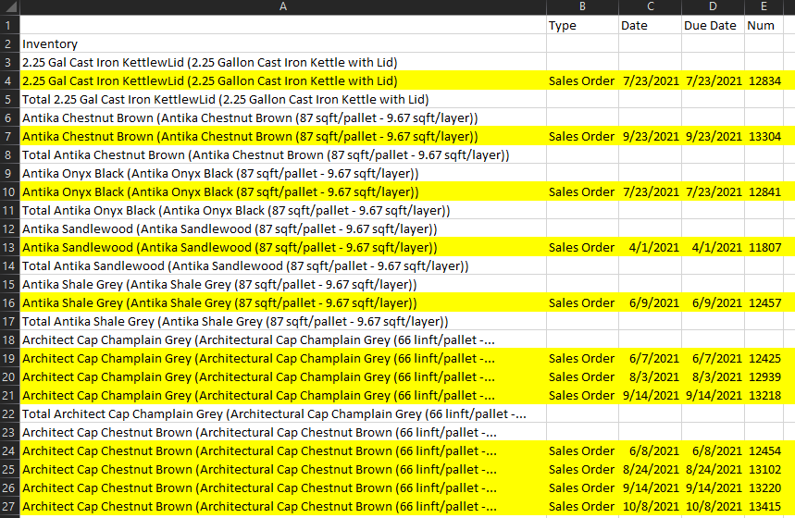Select column D header
Viewport: 795px width, 518px height.
click(x=713, y=7)
